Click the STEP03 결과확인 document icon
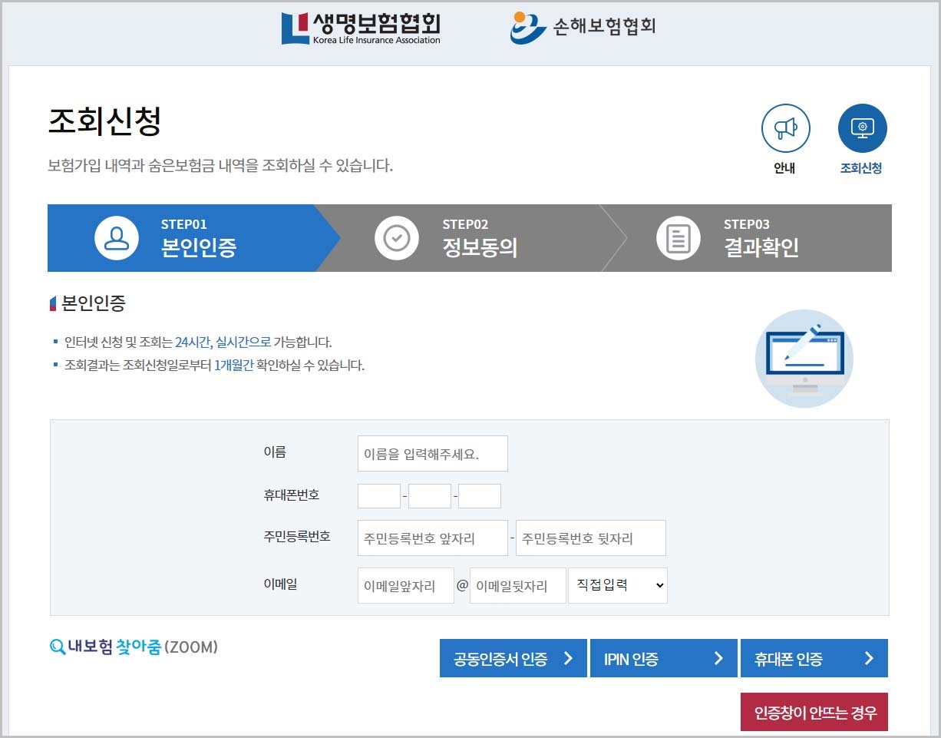The width and height of the screenshot is (941, 738). (679, 238)
